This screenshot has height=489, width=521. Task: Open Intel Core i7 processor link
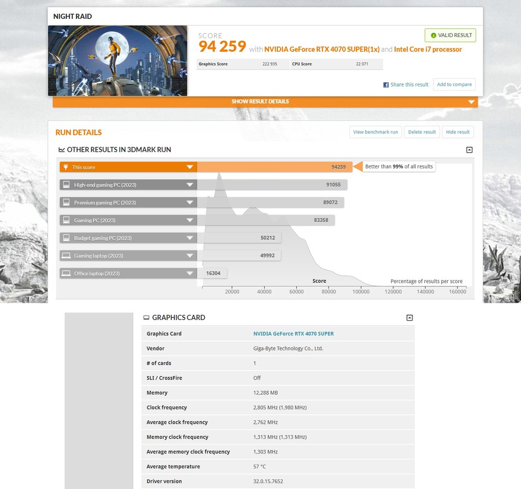(428, 49)
